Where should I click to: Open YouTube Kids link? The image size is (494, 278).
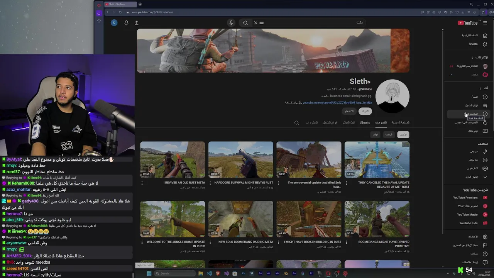click(x=473, y=223)
